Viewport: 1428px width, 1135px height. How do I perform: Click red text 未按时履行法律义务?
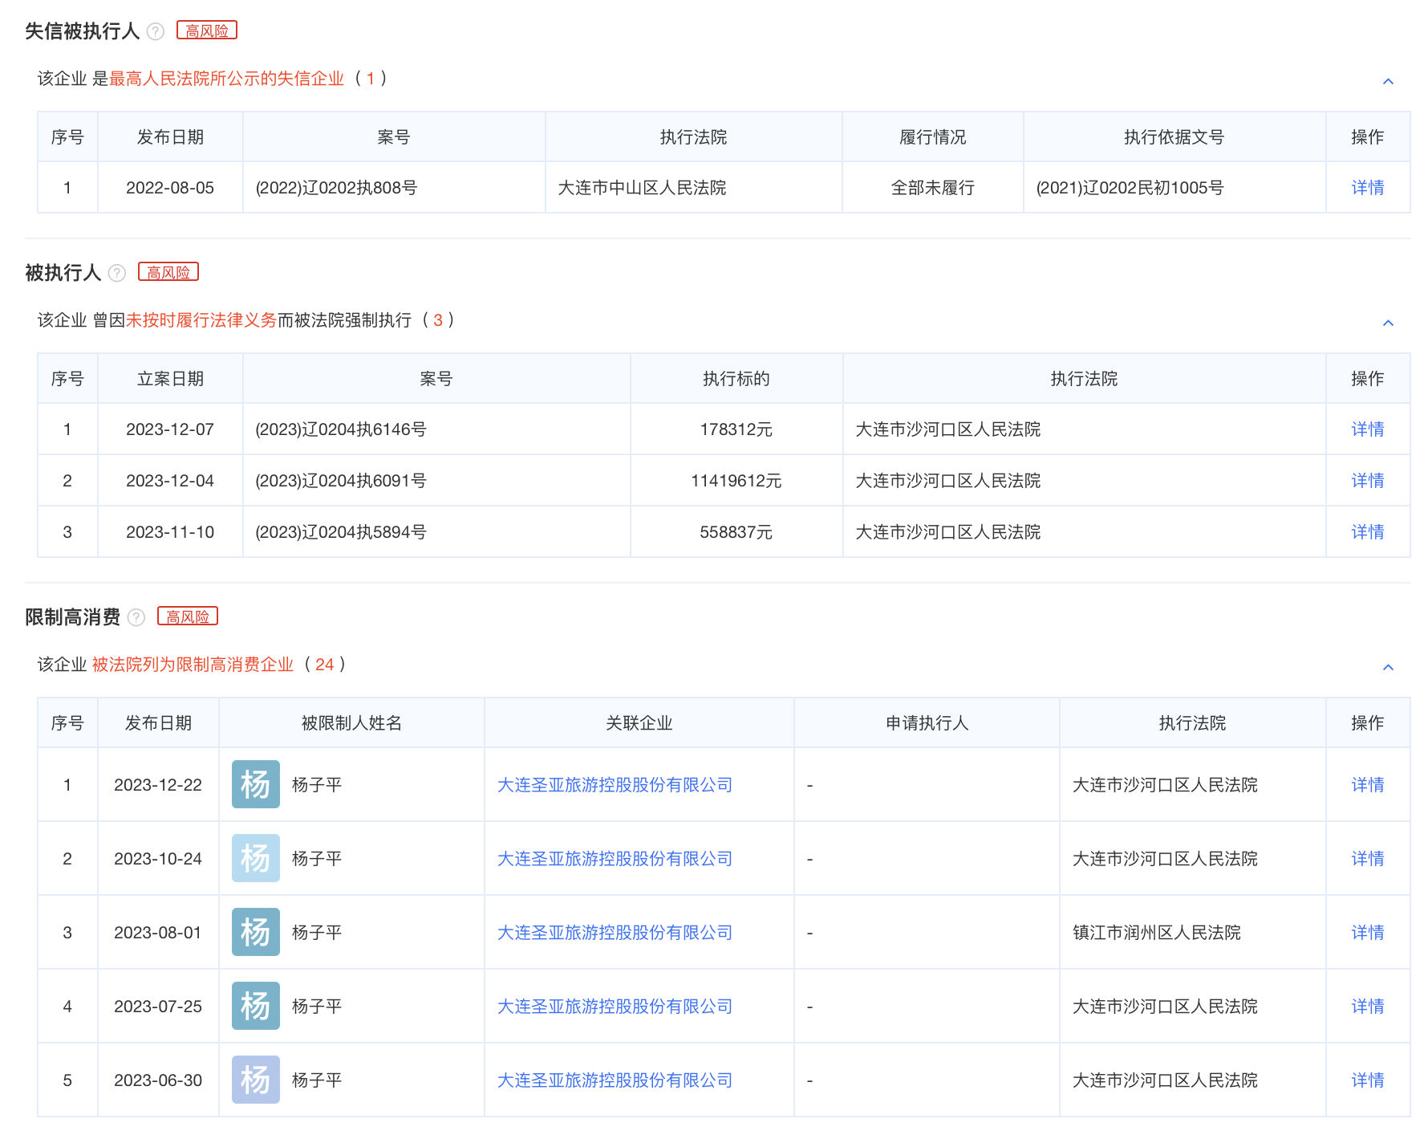[x=201, y=320]
